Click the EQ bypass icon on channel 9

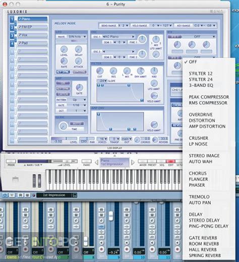[101, 232]
